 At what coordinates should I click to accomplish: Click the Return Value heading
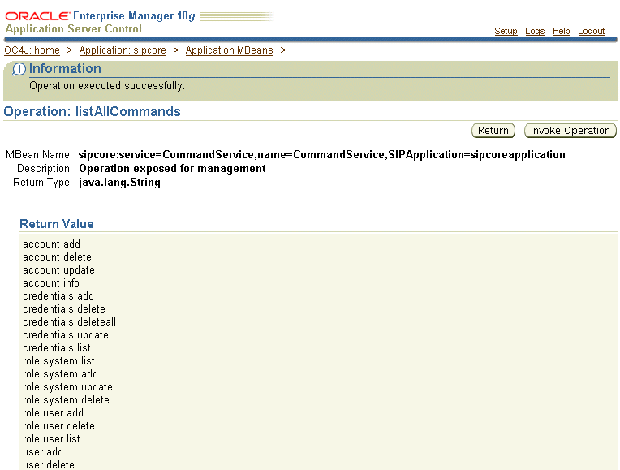(57, 224)
